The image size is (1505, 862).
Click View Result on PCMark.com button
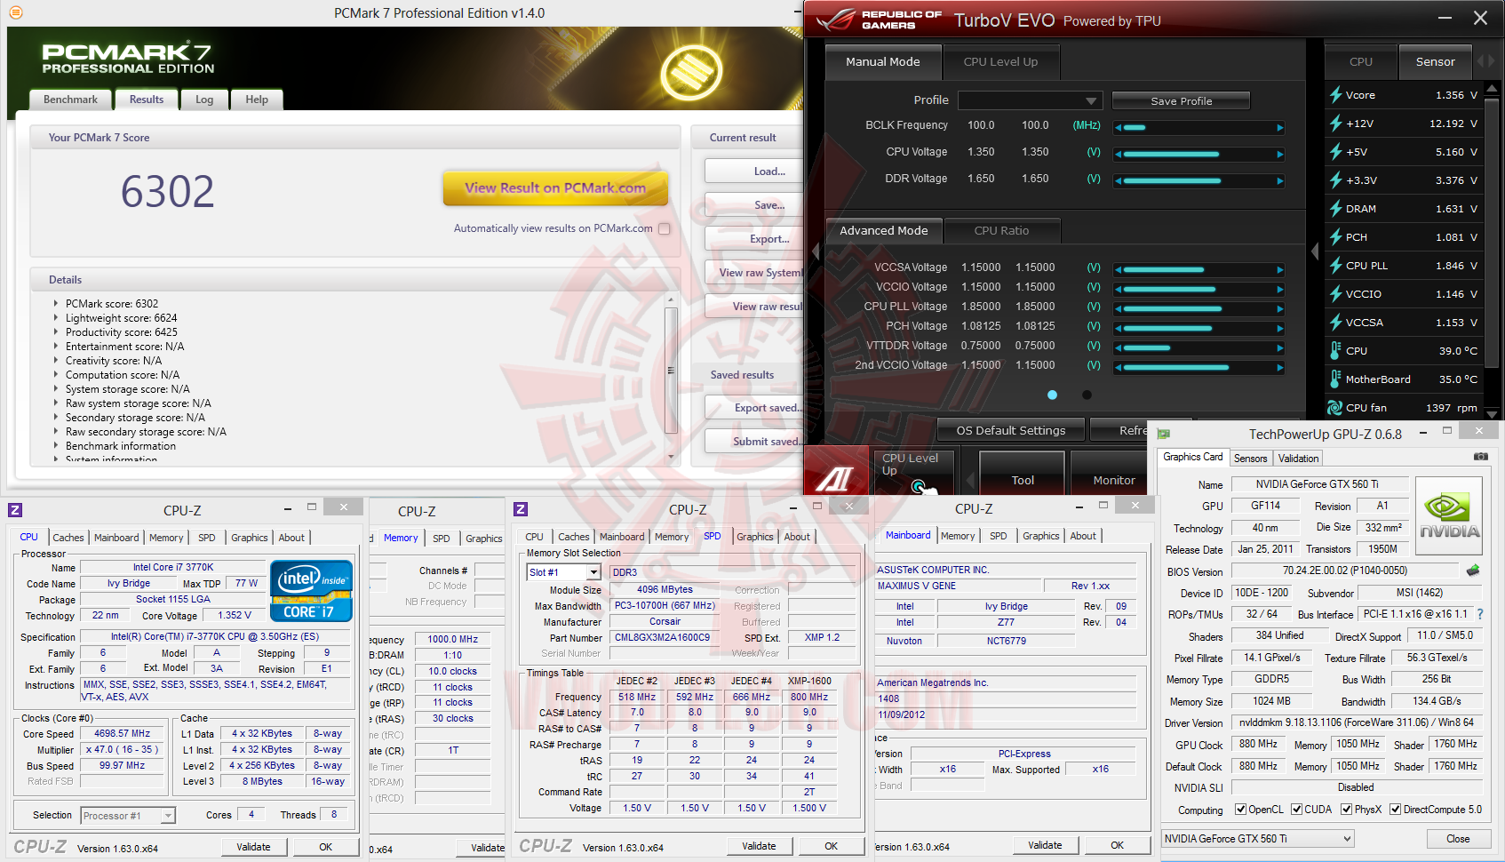click(x=555, y=188)
